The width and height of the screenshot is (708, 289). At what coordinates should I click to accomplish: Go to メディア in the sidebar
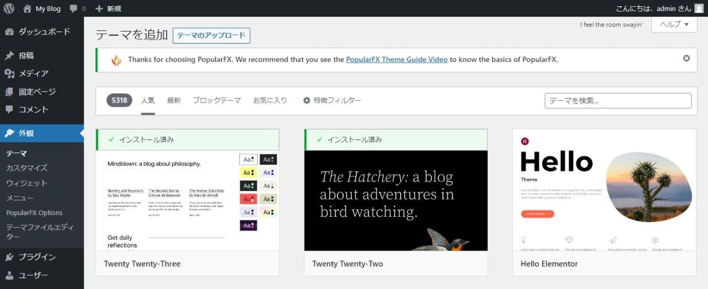click(x=33, y=73)
